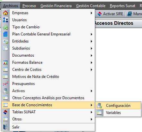Expand the Empresas submenu arrow
The height and width of the screenshot is (132, 142).
click(92, 13)
